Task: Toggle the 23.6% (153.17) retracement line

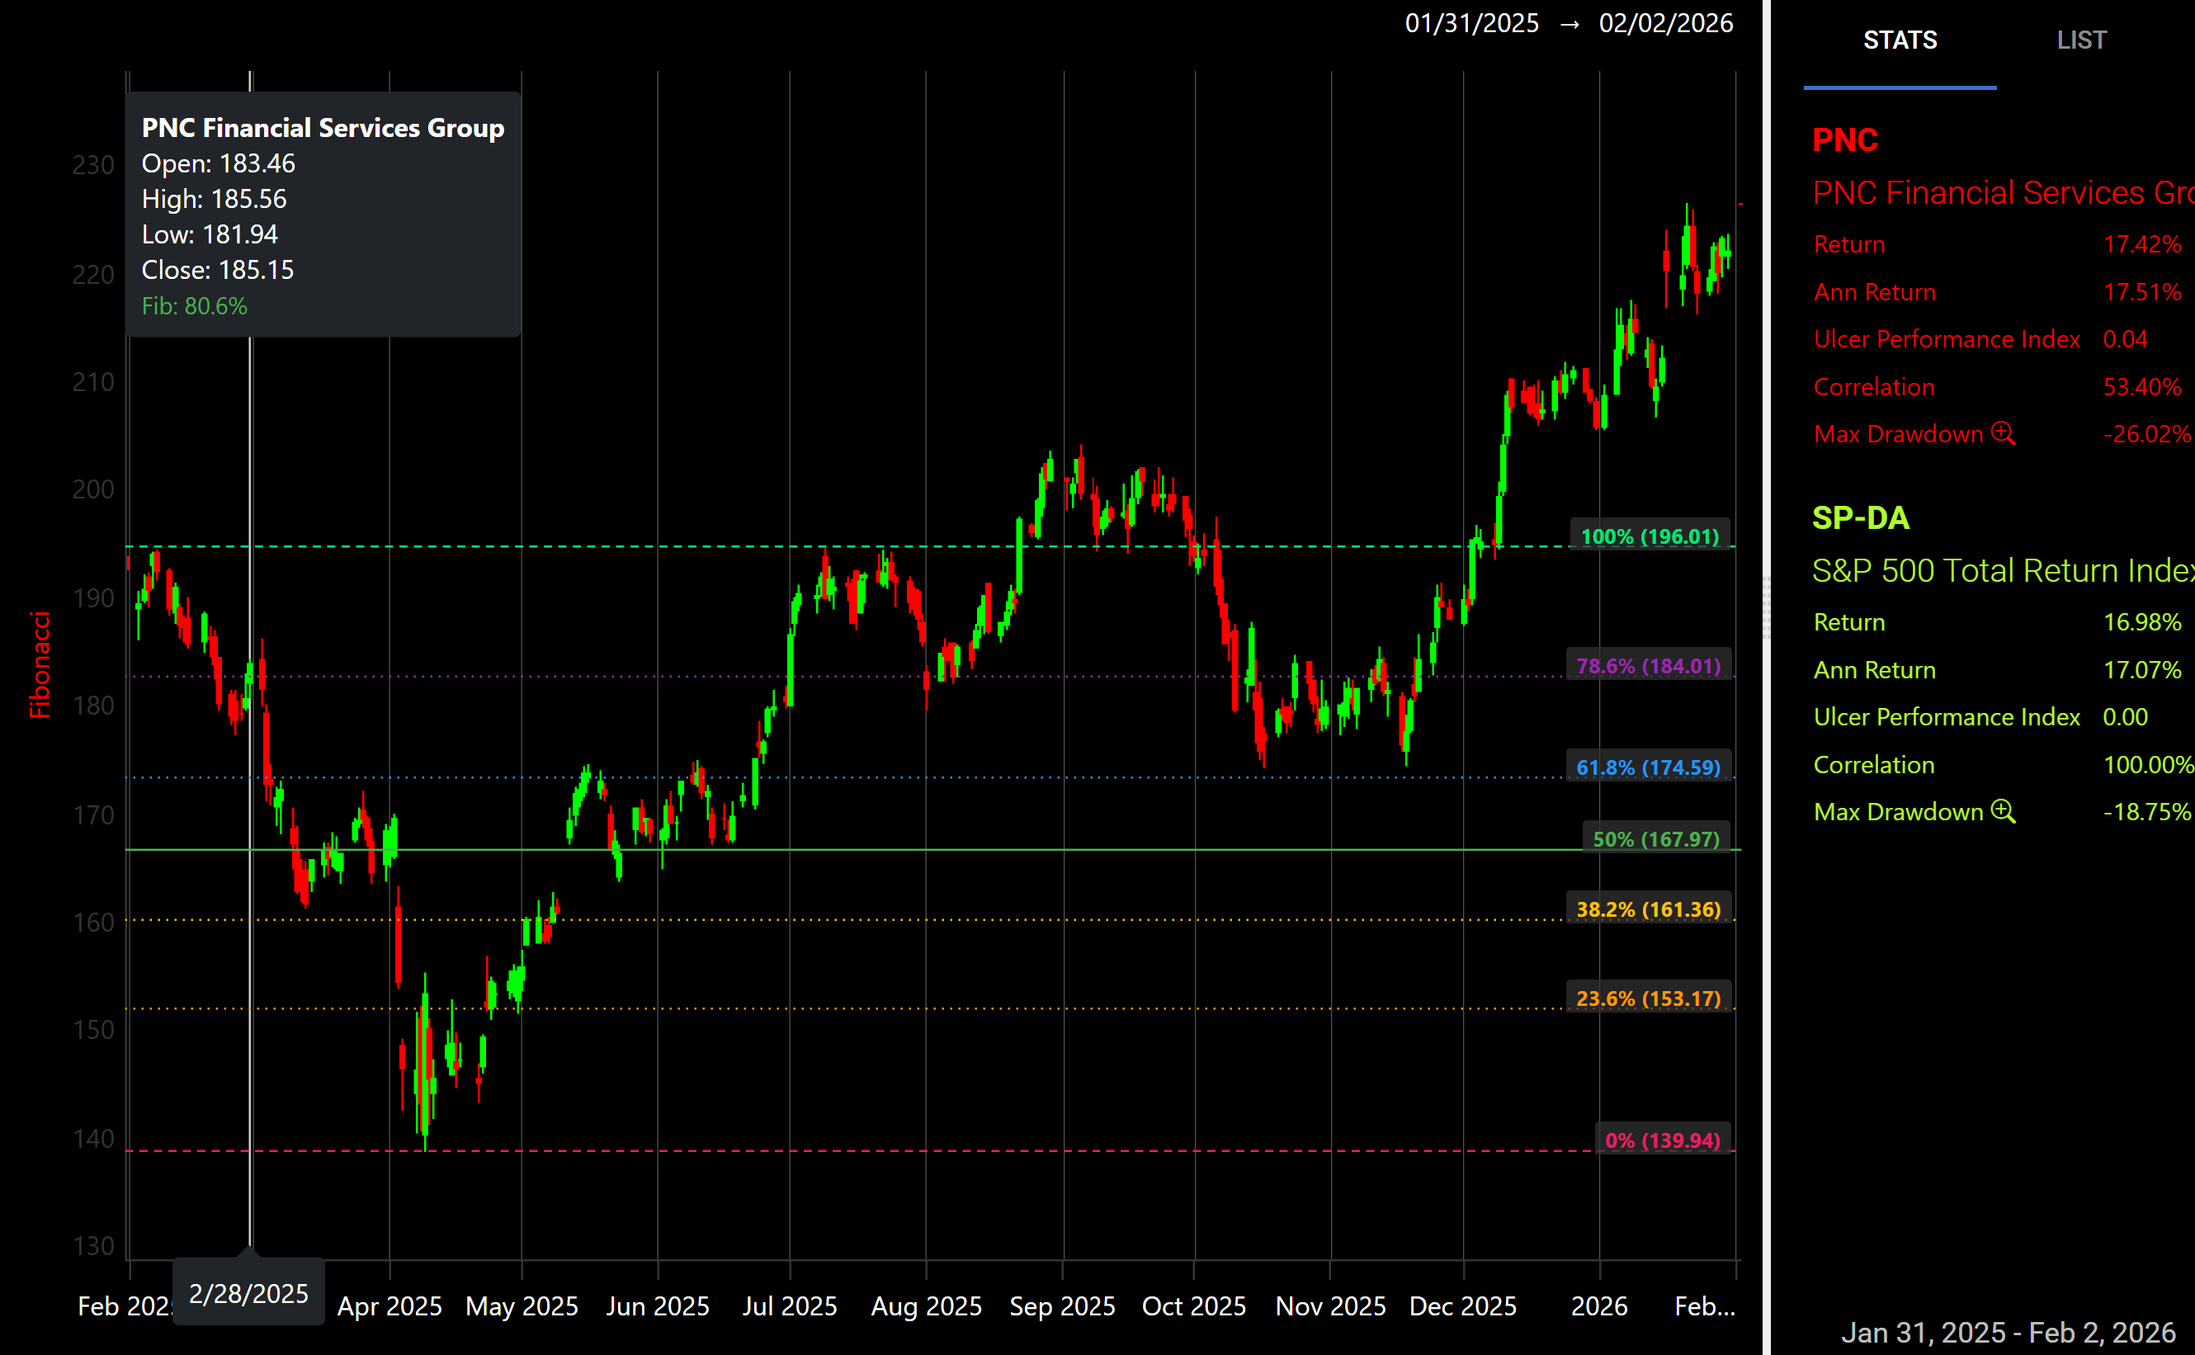Action: point(1649,998)
